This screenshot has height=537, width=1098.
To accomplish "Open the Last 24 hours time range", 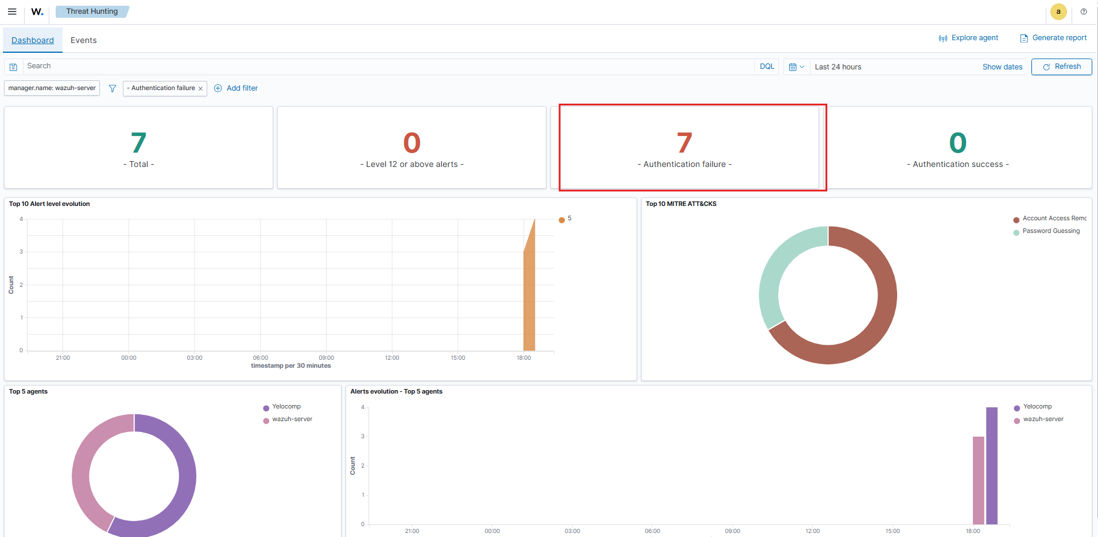I will pos(838,67).
